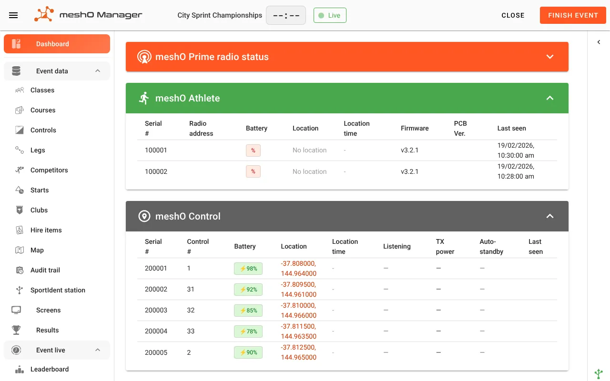Click the Courses map icon in the sidebar
The width and height of the screenshot is (610, 381).
(20, 110)
